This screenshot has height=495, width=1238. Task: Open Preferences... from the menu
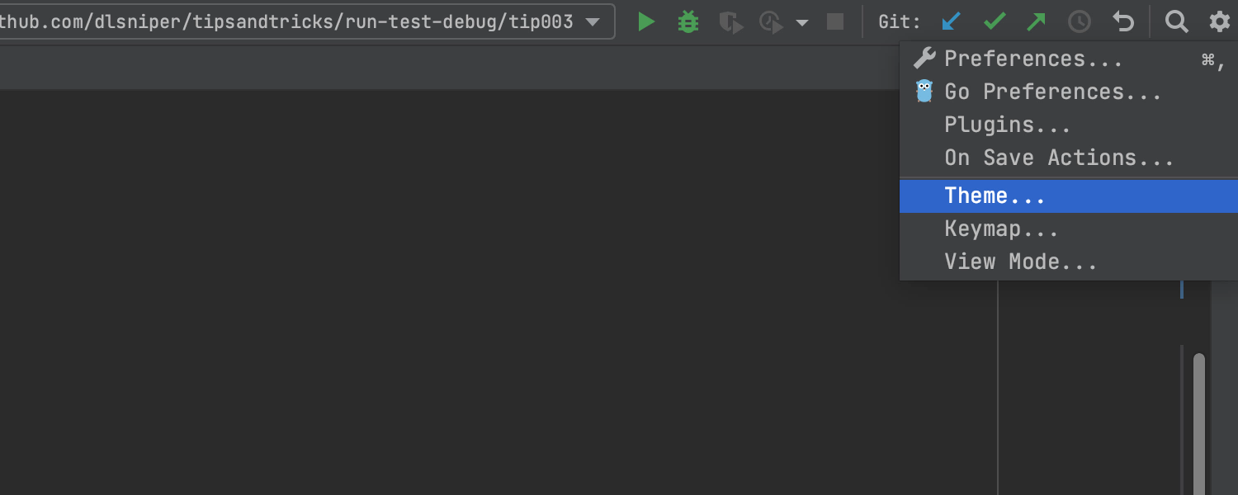click(x=1033, y=59)
